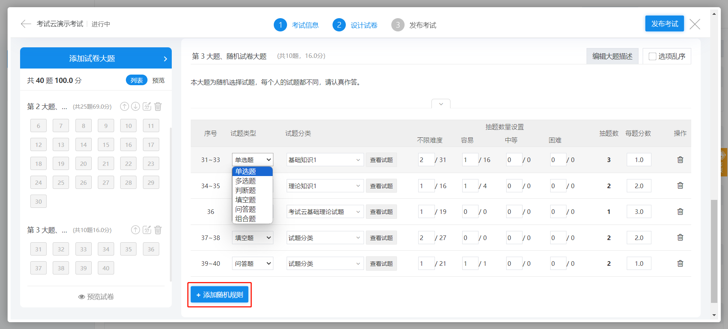Viewport: 728px width, 329px height.
Task: Click the 每题分数 field for row 36
Action: (x=639, y=212)
